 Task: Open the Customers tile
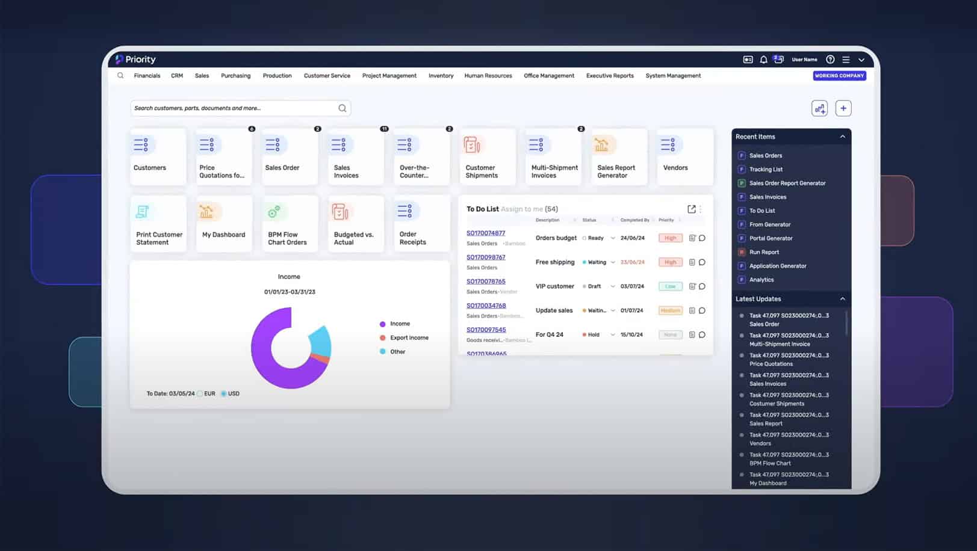158,156
